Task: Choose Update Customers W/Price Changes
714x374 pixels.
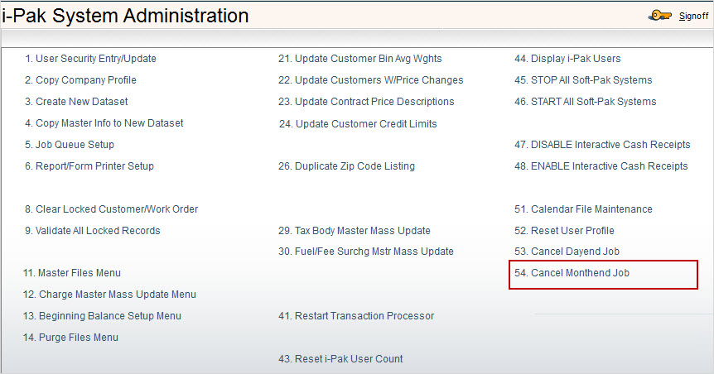Action: click(371, 80)
